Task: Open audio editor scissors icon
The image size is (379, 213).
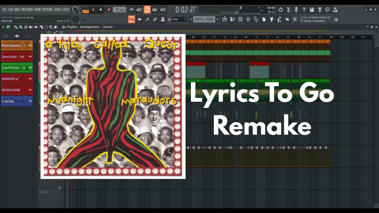Action: click(x=288, y=10)
